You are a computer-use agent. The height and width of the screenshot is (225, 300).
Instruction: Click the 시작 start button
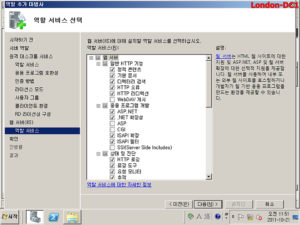(x=10, y=217)
